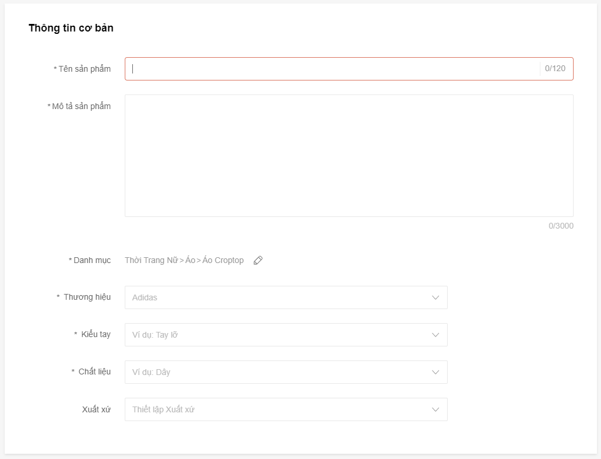Click the chevron arrow in Xuất xứ box
The image size is (601, 459).
tap(435, 409)
